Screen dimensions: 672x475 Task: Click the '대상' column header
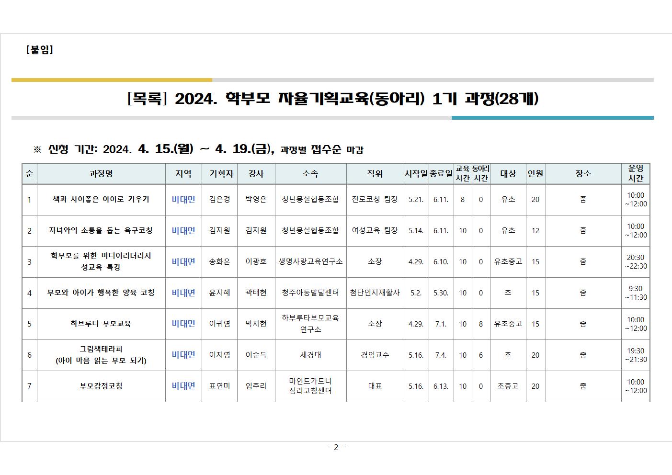coord(508,173)
